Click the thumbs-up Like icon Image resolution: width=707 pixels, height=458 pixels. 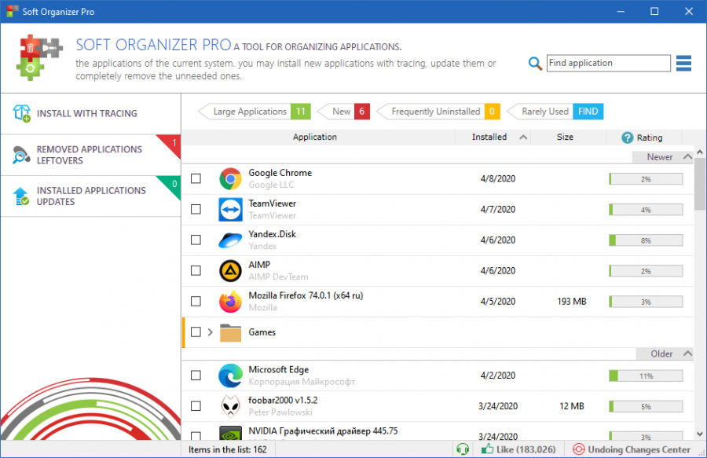487,449
